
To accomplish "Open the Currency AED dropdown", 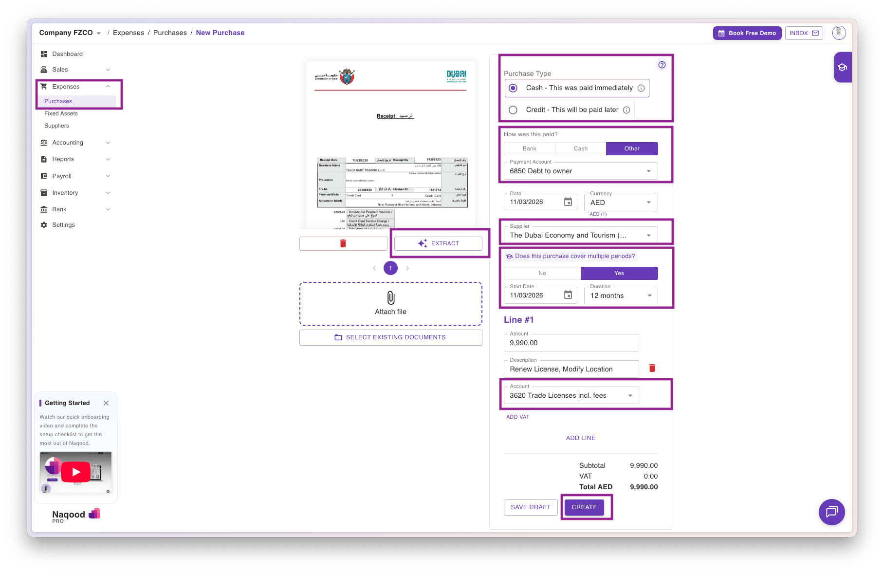I will (x=648, y=203).
